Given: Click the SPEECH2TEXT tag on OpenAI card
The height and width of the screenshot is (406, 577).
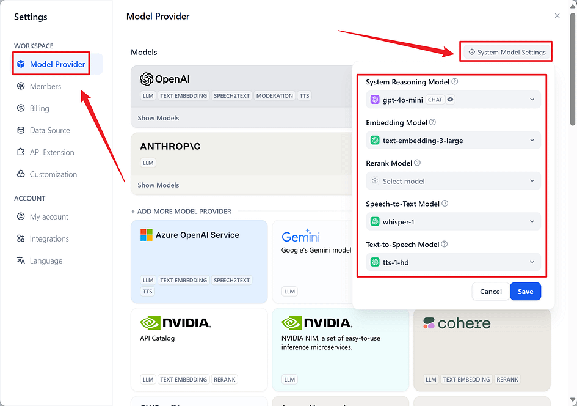Looking at the screenshot, I should (x=231, y=95).
